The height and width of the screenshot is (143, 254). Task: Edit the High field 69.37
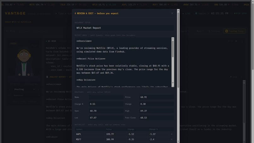tap(157, 111)
